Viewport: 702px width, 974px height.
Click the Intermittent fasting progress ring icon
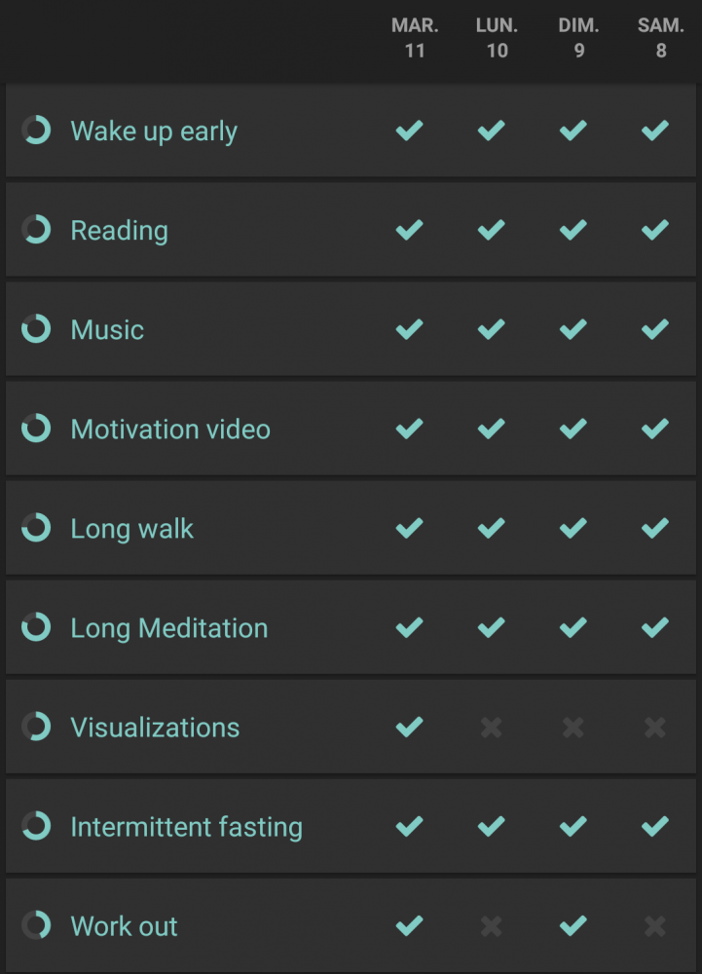click(36, 826)
